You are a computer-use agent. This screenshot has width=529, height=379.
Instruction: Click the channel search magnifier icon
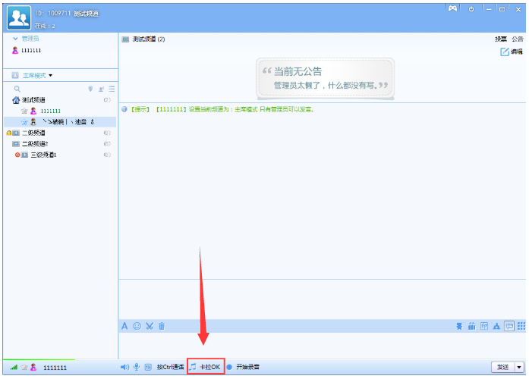17,89
